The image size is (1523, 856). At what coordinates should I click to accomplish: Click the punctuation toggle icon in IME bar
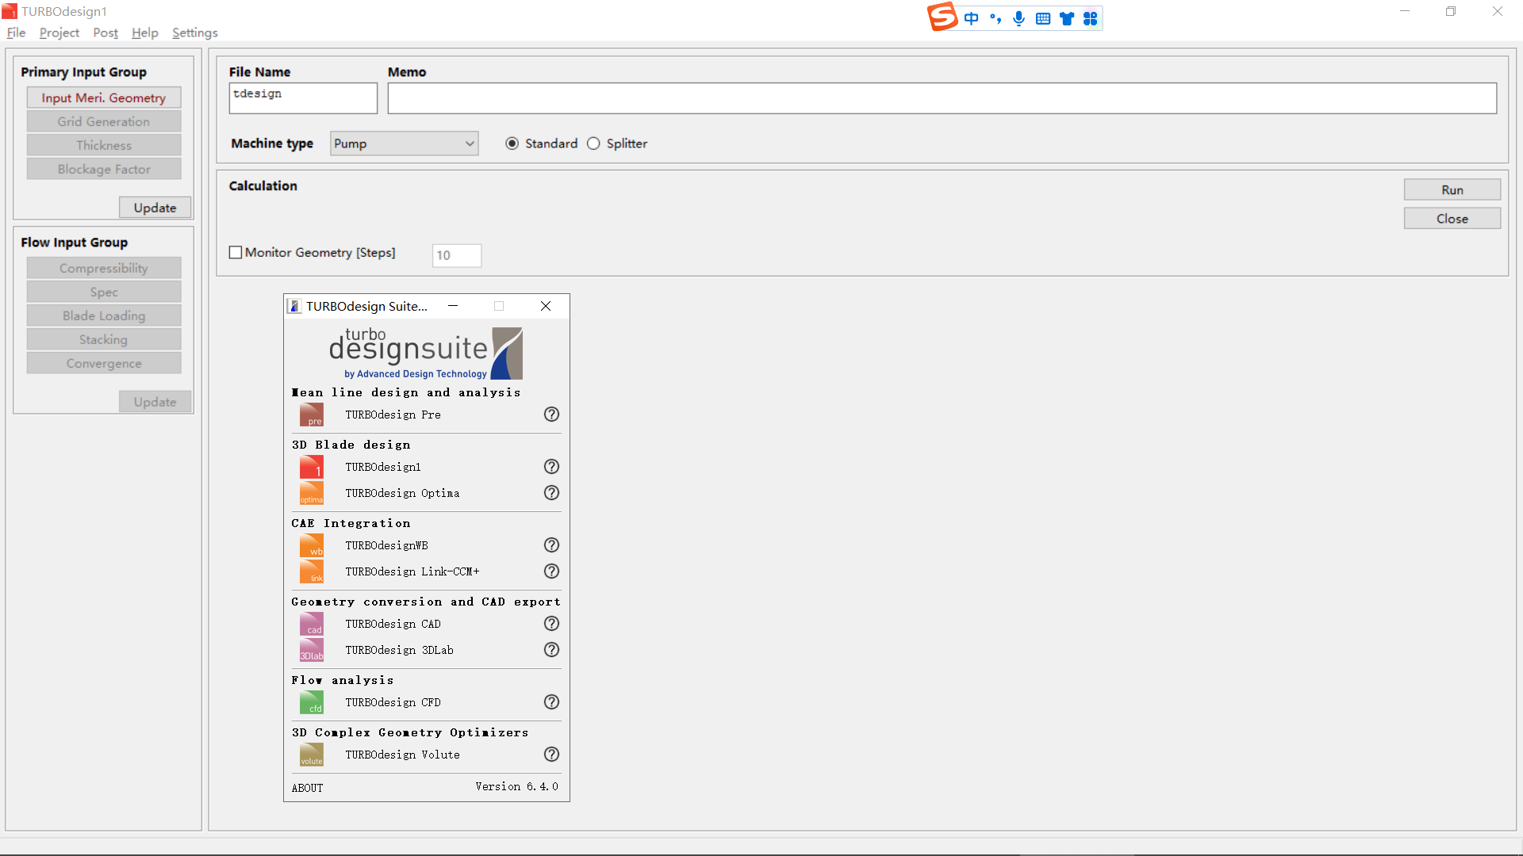click(996, 18)
